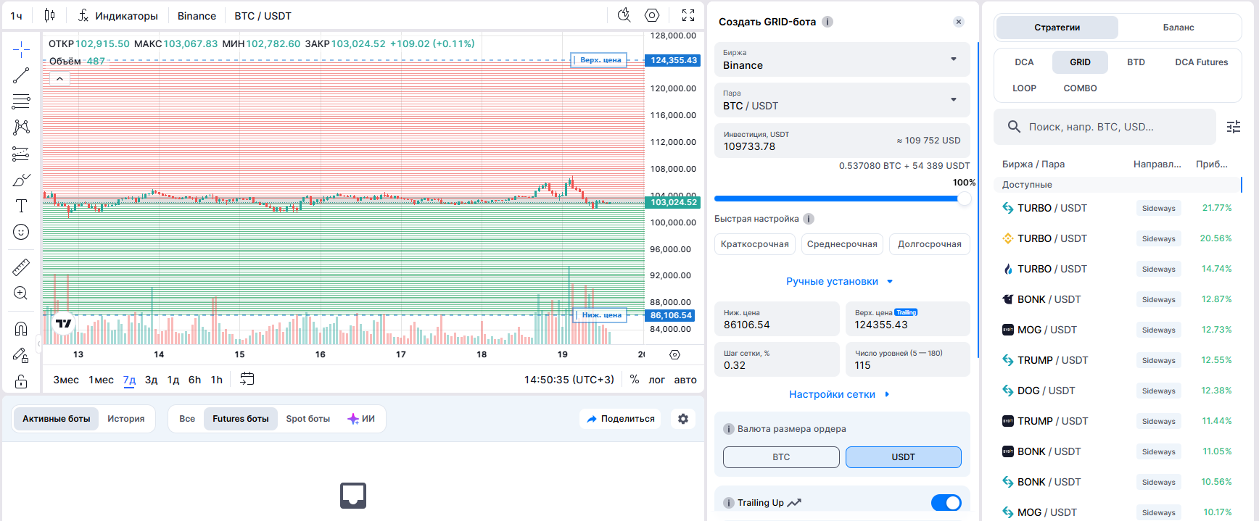
Task: Collapse the left drawing toolbar arrow
Action: (x=38, y=345)
